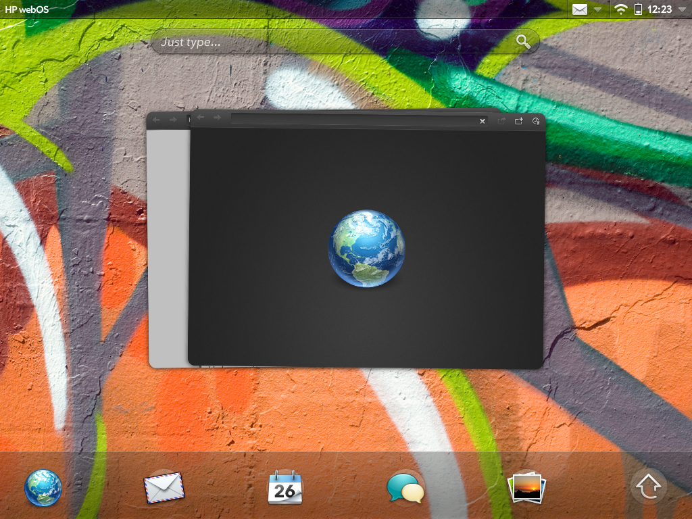Image resolution: width=692 pixels, height=519 pixels.
Task: Open the Launcher with the up-arrow icon
Action: pos(649,487)
